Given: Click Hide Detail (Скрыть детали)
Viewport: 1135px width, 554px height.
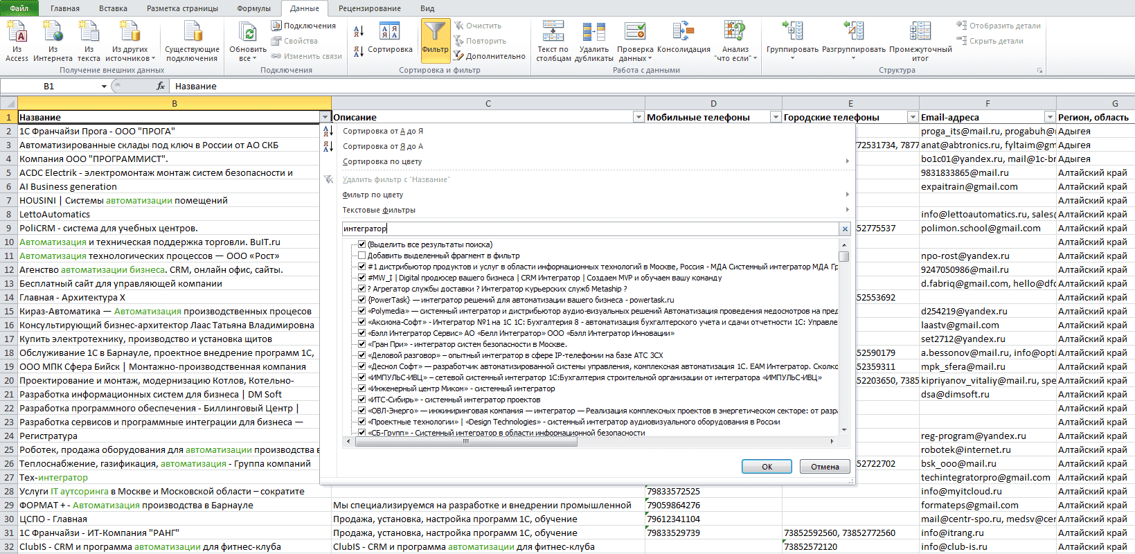Looking at the screenshot, I should tap(990, 41).
